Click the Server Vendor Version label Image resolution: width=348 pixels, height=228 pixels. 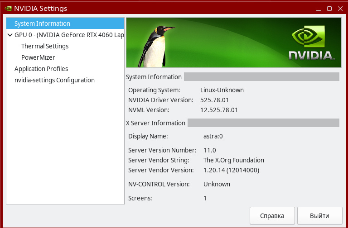[161, 170]
